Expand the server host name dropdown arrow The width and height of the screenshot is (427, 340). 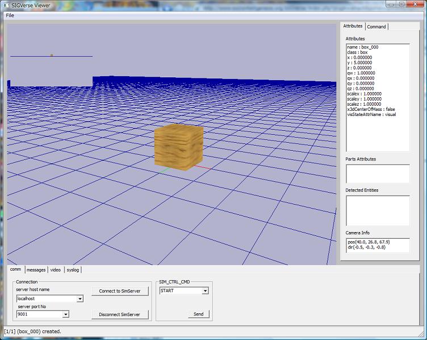(79, 298)
